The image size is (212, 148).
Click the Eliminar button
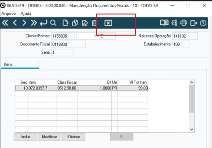tap(73, 137)
